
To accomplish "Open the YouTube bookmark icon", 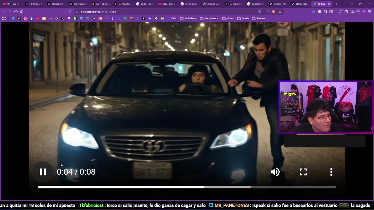I will tap(38, 18).
